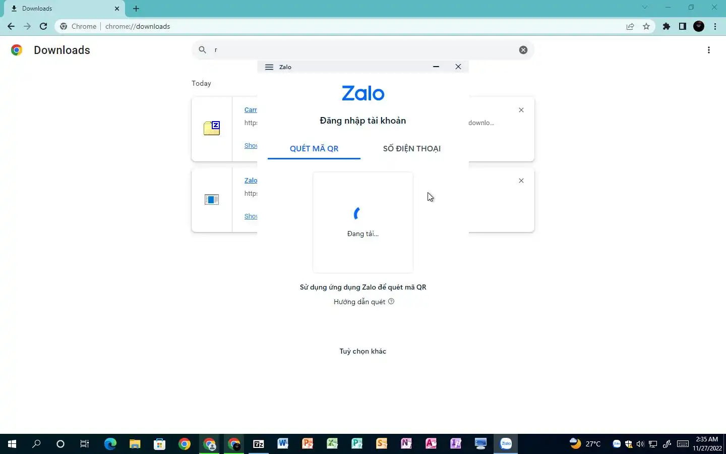Image resolution: width=726 pixels, height=454 pixels.
Task: Open a new Chrome tab
Action: click(136, 9)
